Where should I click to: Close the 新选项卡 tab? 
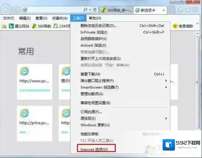point(164,10)
